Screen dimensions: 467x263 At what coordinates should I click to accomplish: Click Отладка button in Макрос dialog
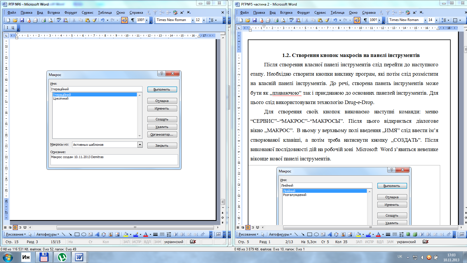[x=162, y=101]
